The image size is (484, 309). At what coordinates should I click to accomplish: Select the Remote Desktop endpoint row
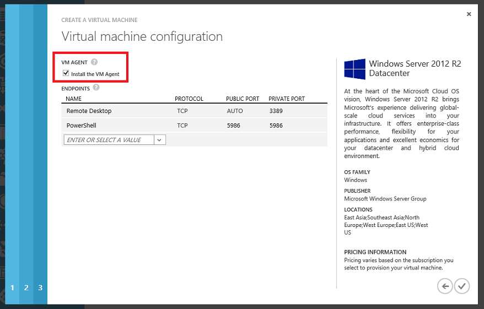(x=89, y=111)
